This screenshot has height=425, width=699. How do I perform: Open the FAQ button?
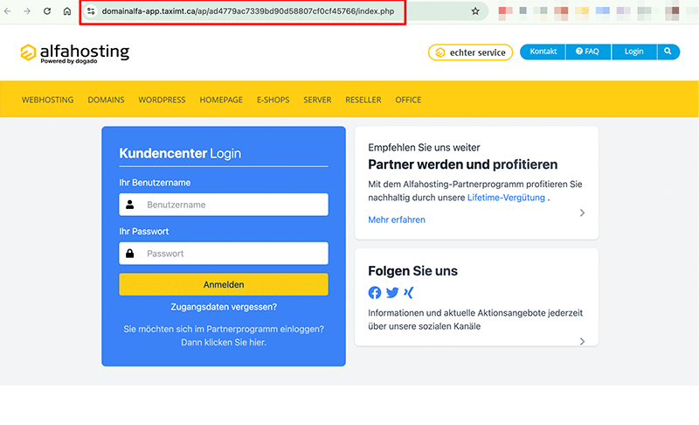[588, 52]
